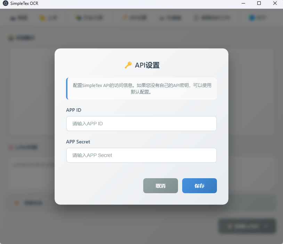283x244 pixels.
Task: Click the 配置SimpleTex API description text
Action: (x=142, y=88)
